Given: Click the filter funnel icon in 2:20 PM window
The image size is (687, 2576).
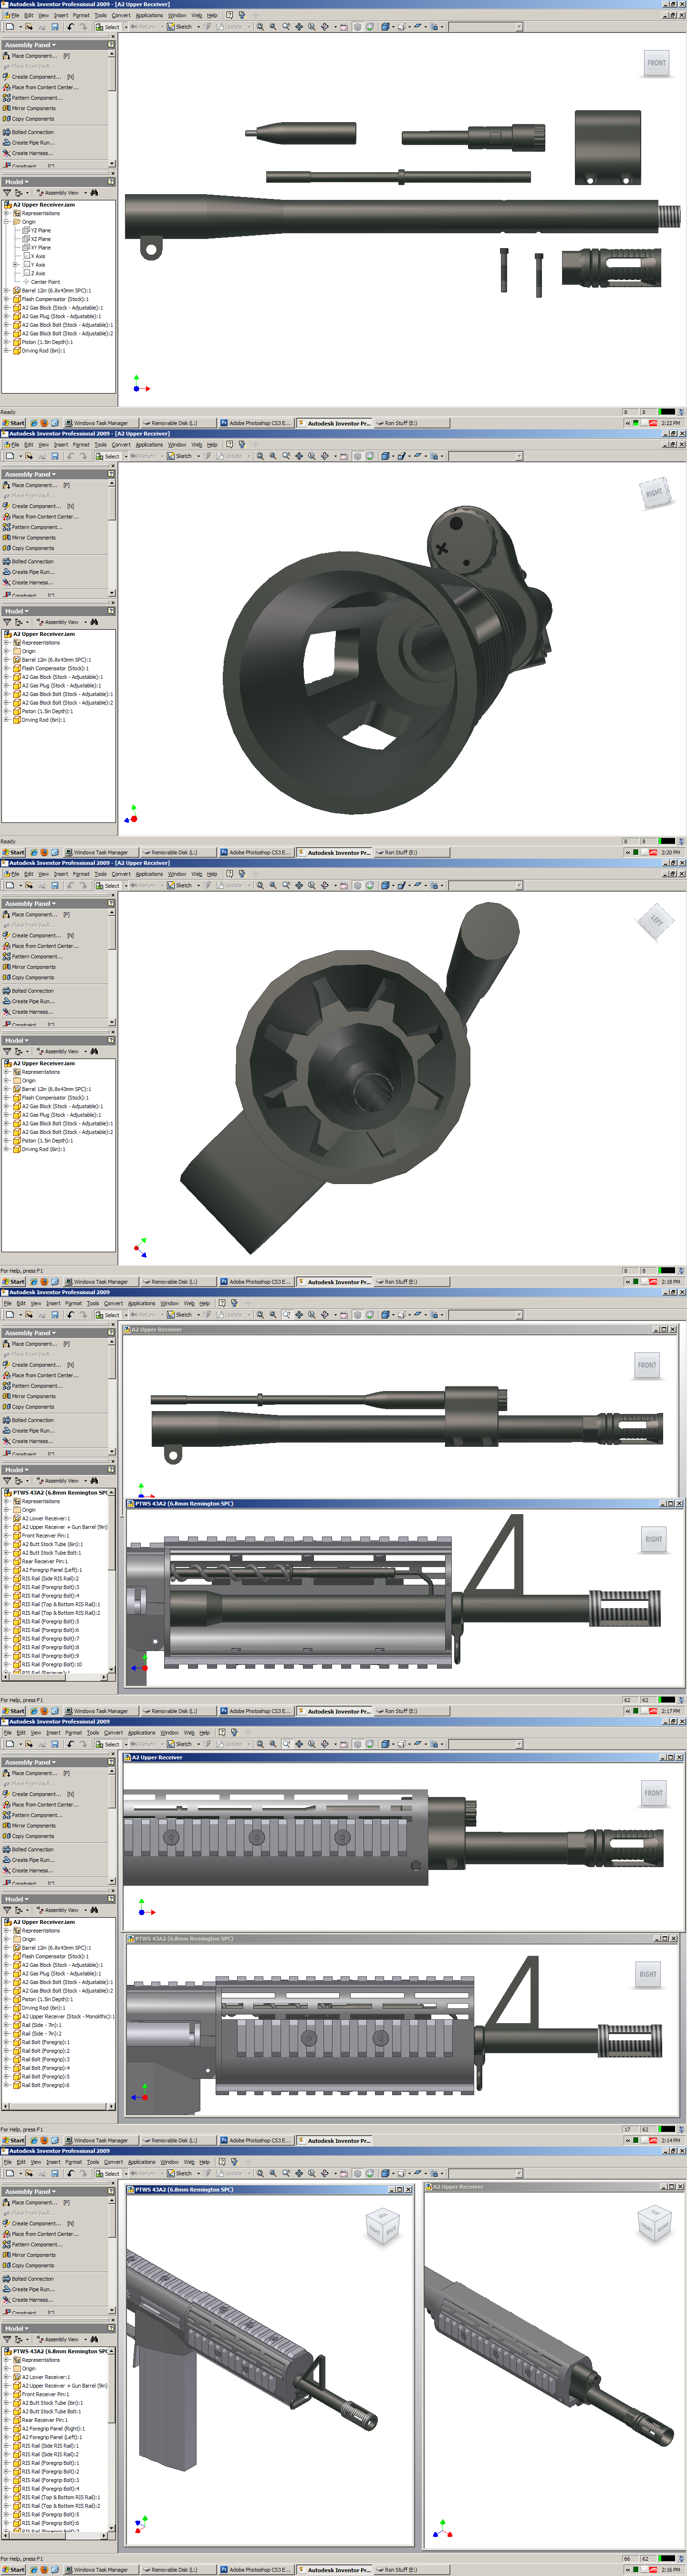Looking at the screenshot, I should [8, 622].
